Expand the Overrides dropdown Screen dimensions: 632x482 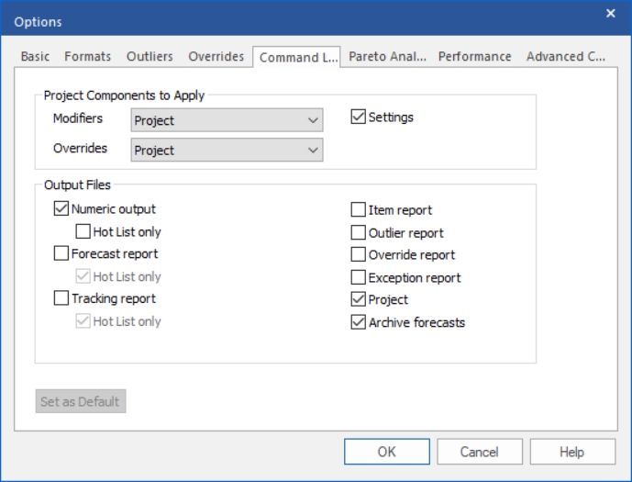[227, 150]
